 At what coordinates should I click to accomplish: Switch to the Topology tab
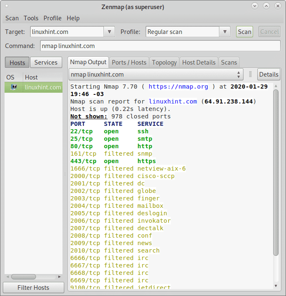click(x=164, y=63)
